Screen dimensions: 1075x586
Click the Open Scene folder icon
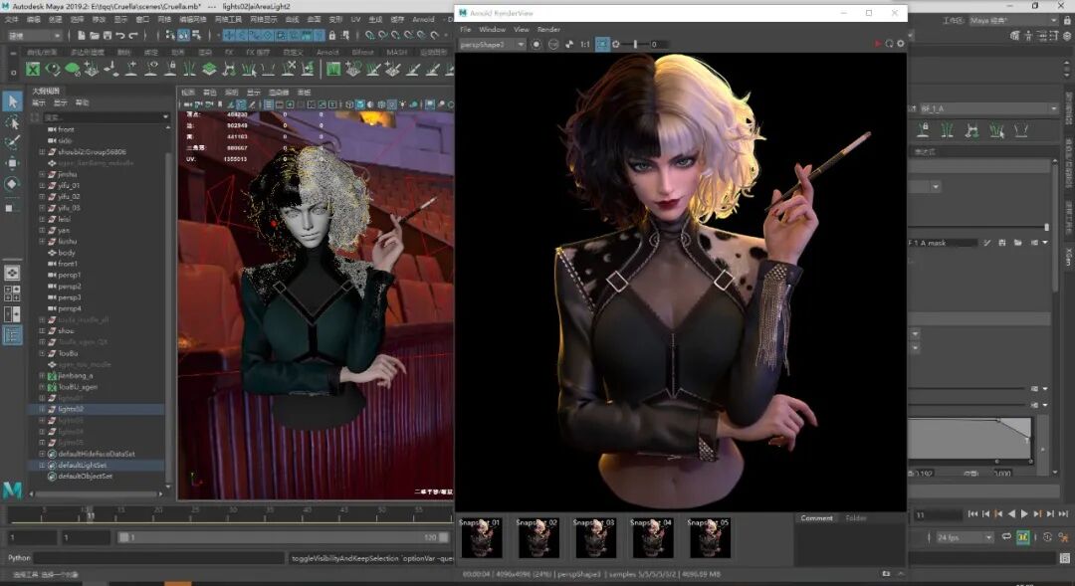[95, 35]
